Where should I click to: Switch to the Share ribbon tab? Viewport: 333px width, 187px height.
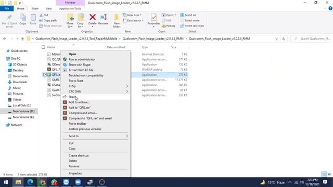tap(35, 8)
